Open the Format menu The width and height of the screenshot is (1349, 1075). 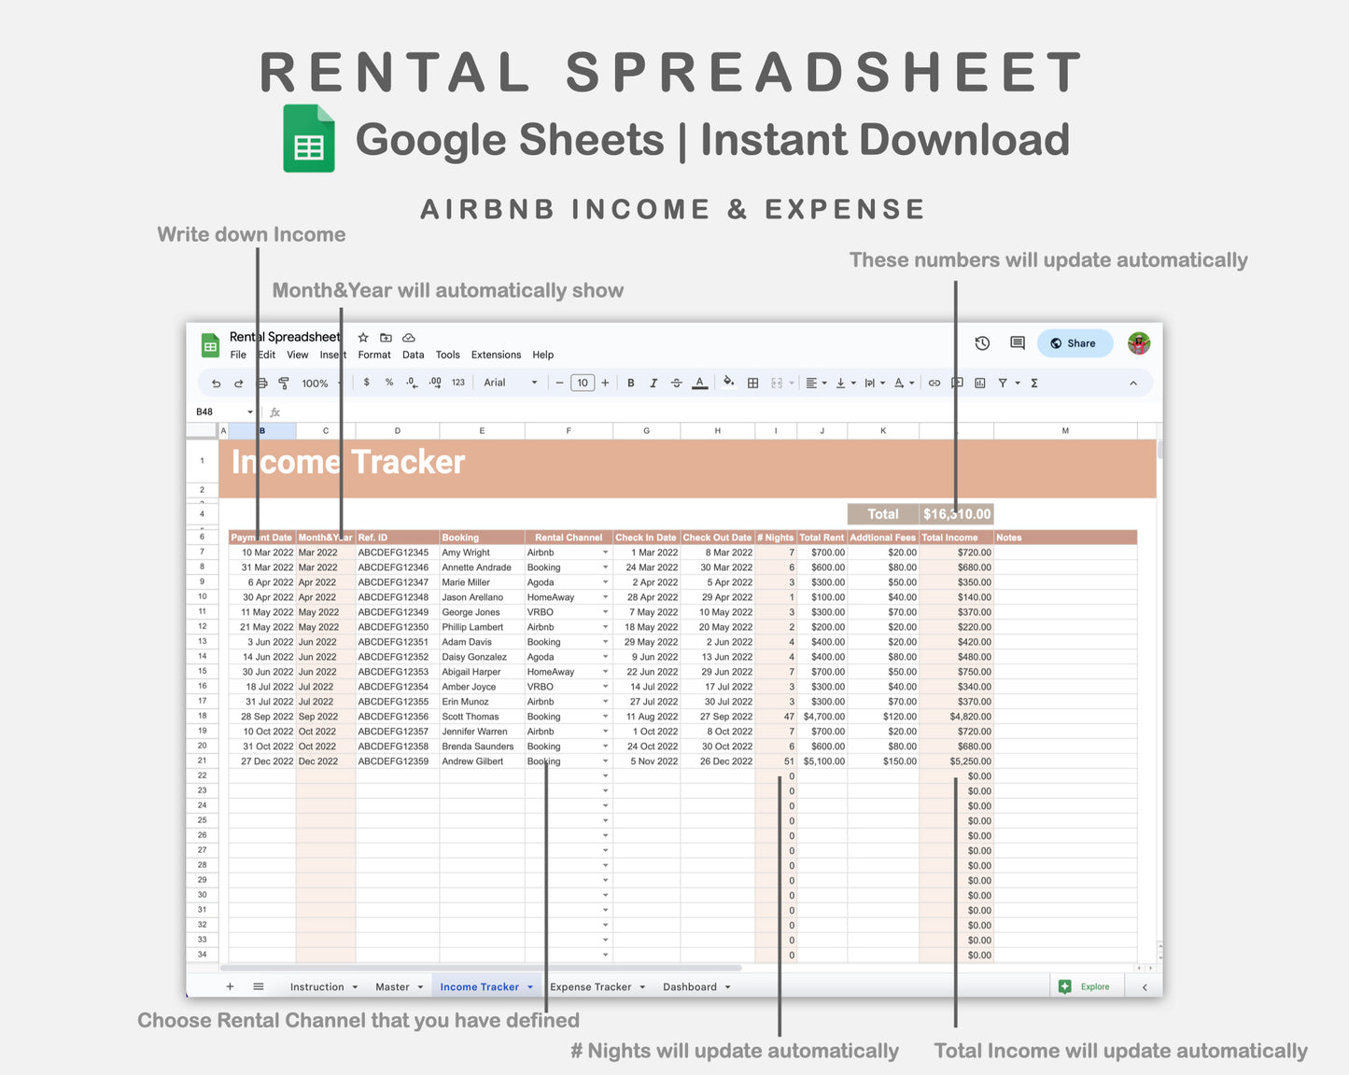tap(373, 355)
